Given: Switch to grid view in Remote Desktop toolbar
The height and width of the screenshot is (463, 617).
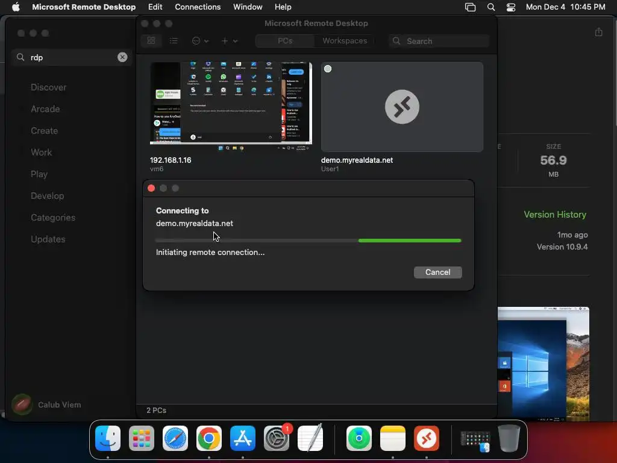Looking at the screenshot, I should [x=151, y=41].
